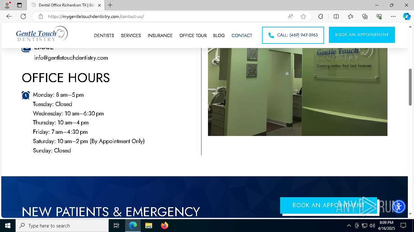Open Edge Settings and more menu
Viewport: 414px width, 232px height.
(393, 16)
